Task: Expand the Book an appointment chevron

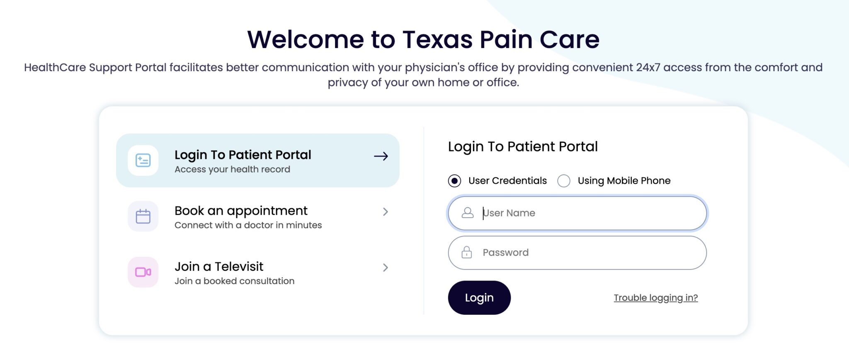Action: pos(386,212)
